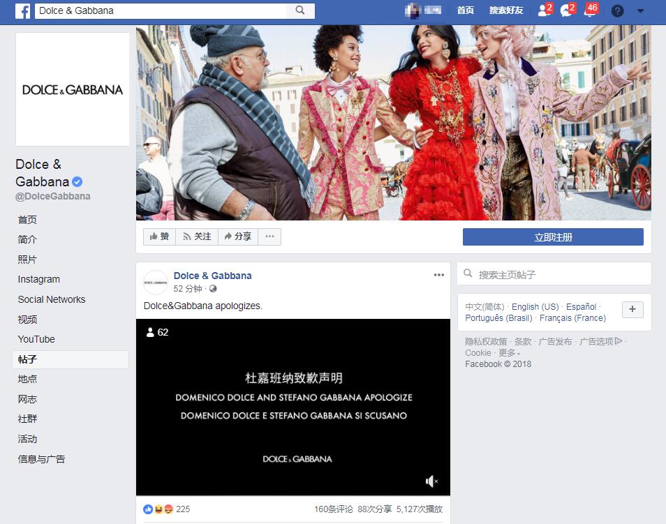The height and width of the screenshot is (524, 666).
Task: Open the Dolce & Gabbana post author link
Action: click(212, 276)
